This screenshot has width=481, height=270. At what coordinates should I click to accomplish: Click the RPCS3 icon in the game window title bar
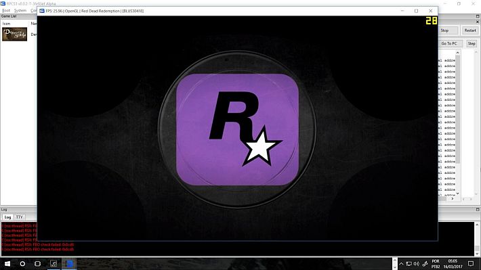pos(42,11)
